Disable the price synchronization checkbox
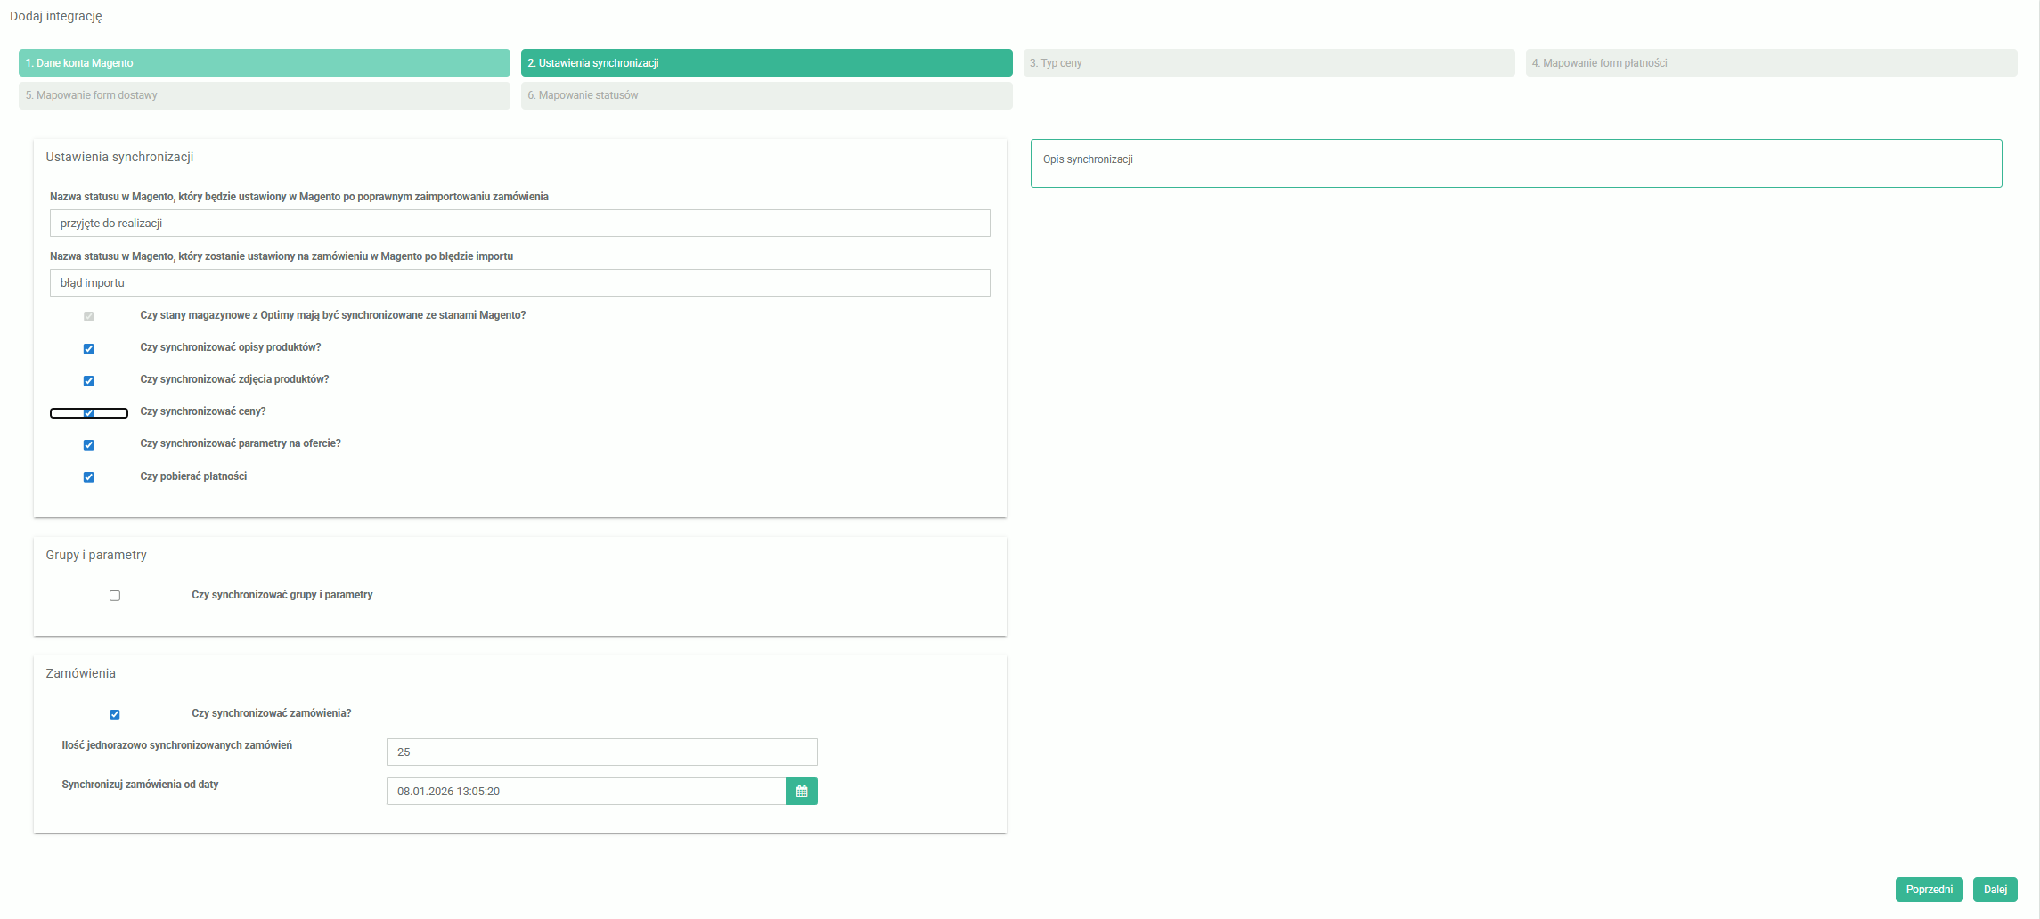This screenshot has width=2040, height=919. click(89, 413)
